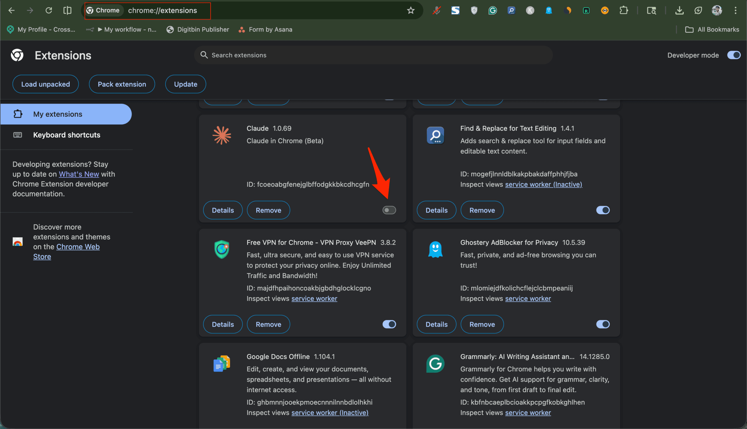Open the Grammarly extension from the toolbar
The width and height of the screenshot is (747, 429).
pos(493,10)
